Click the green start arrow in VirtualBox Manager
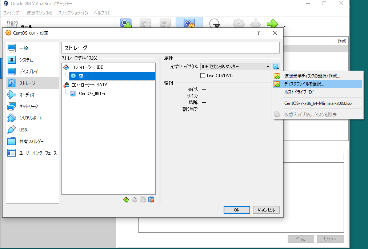 pyautogui.click(x=272, y=23)
